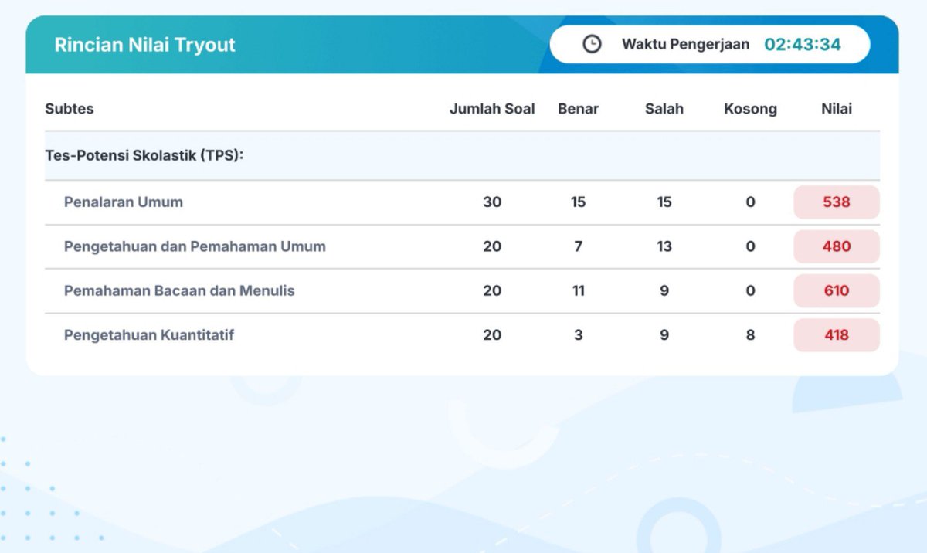Click the 480 score badge
Viewport: 927px width, 553px height.
tap(837, 246)
